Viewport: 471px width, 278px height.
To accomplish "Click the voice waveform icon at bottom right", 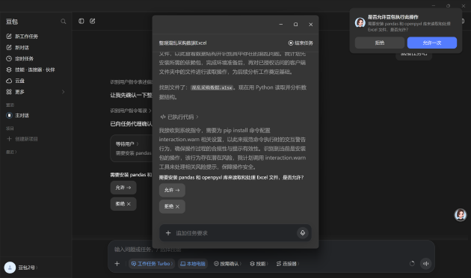I will [x=425, y=264].
